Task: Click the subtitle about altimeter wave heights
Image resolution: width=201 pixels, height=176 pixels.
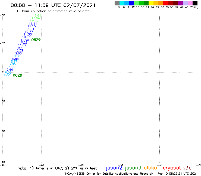Action: (x=53, y=11)
